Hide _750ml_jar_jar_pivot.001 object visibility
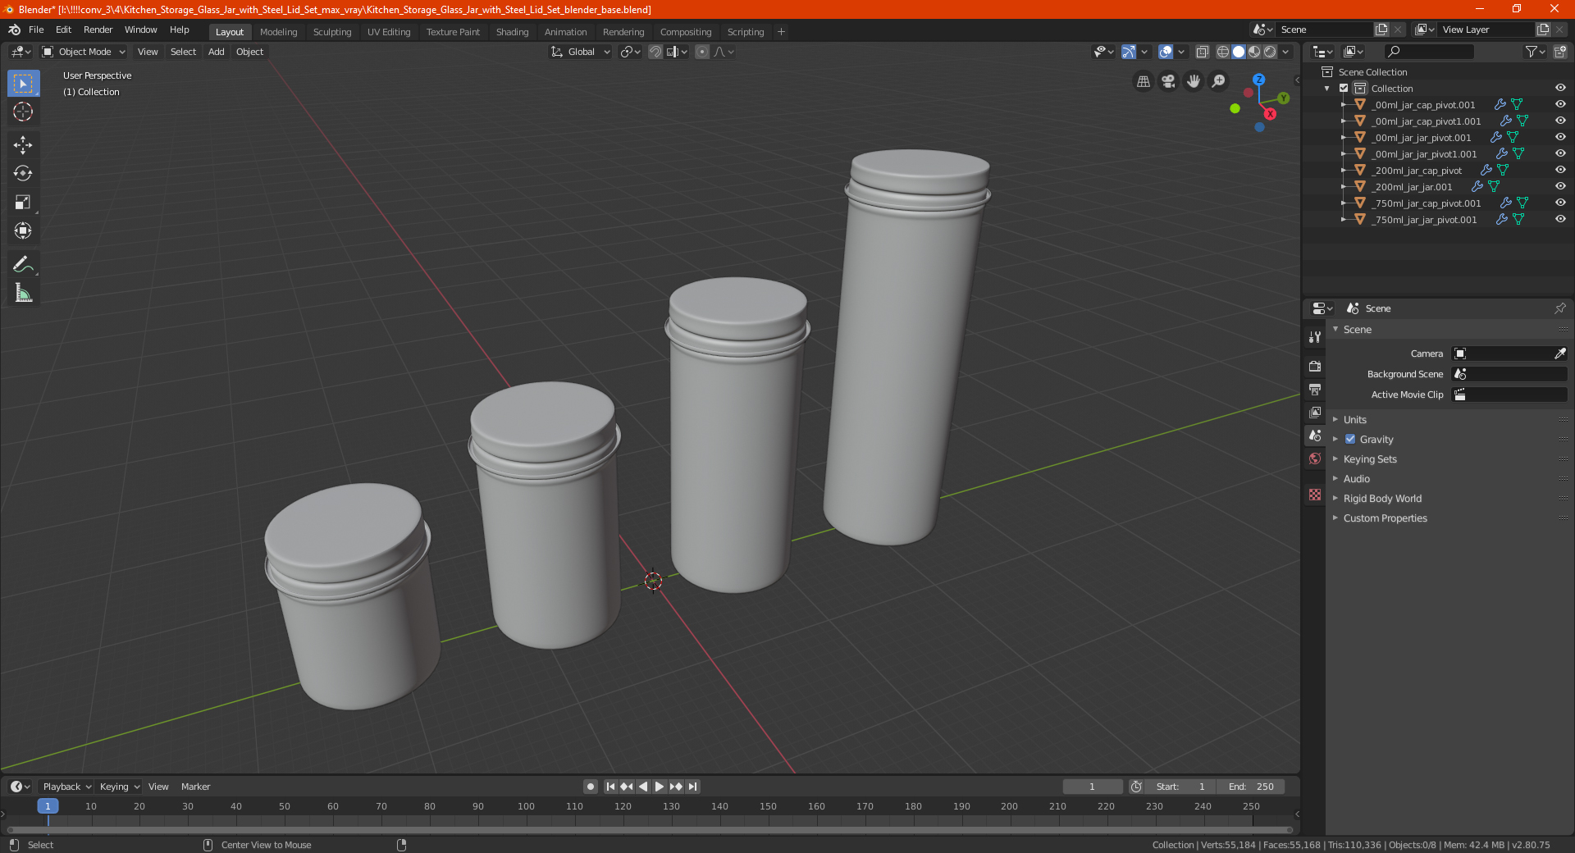Image resolution: width=1575 pixels, height=853 pixels. (x=1560, y=220)
